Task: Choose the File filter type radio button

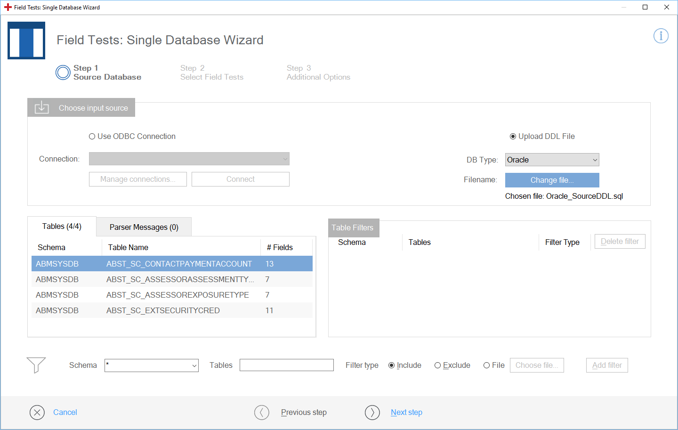Action: [487, 365]
